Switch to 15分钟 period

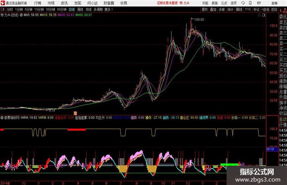pos(39,9)
